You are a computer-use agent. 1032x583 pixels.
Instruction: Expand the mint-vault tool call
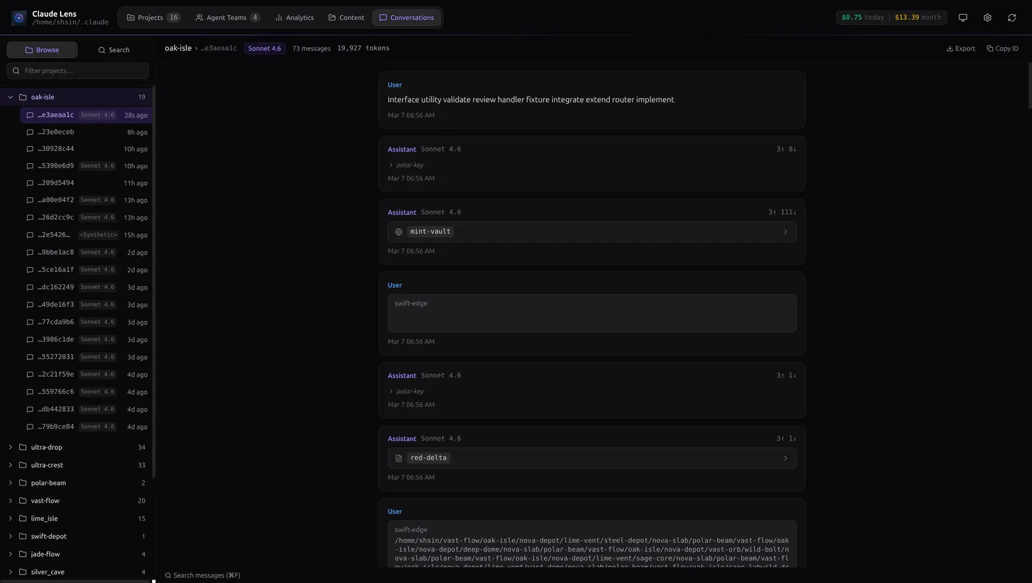click(785, 232)
